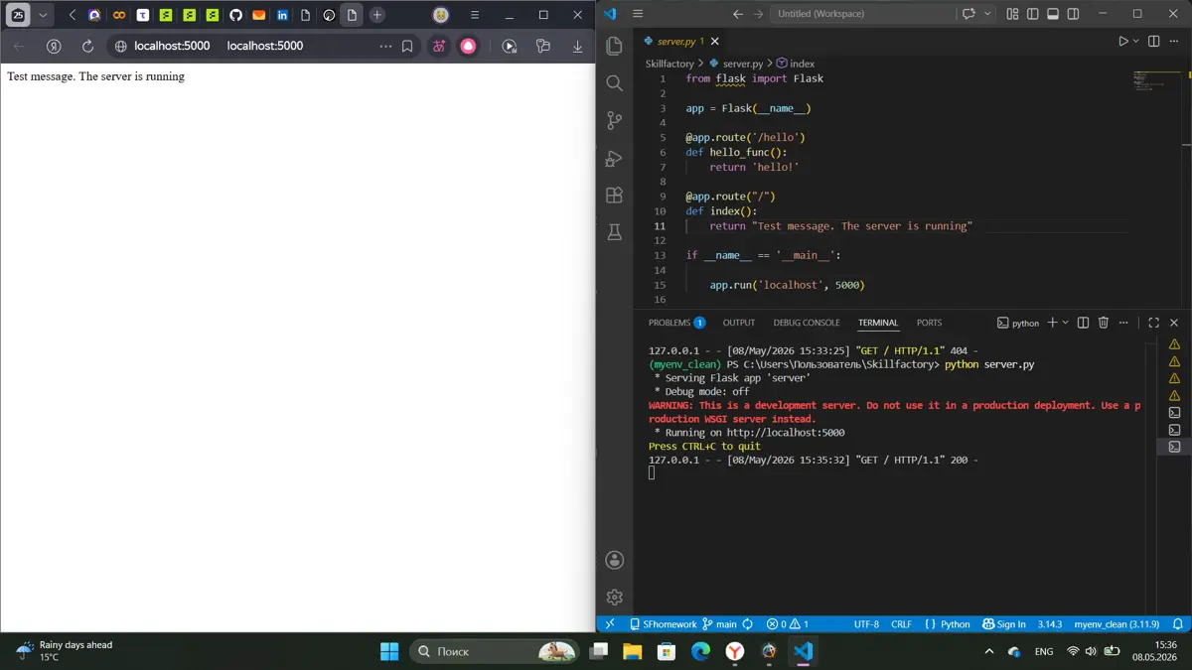Viewport: 1192px width, 670px height.
Task: Click the main branch in status bar
Action: [719, 624]
